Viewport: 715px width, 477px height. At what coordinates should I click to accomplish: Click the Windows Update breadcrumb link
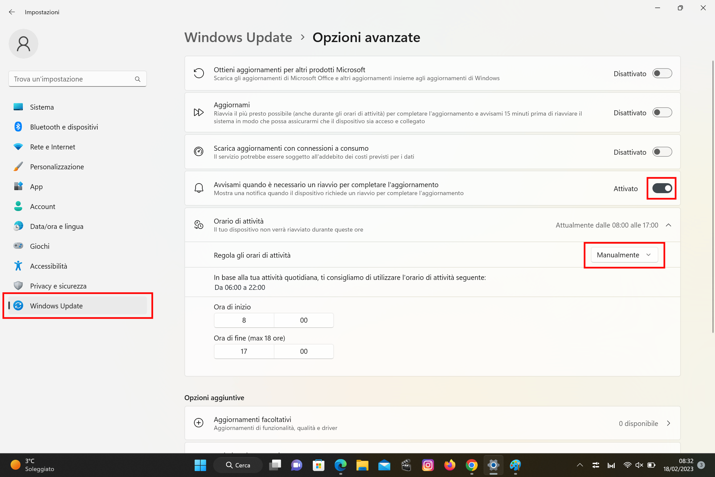[x=238, y=37]
